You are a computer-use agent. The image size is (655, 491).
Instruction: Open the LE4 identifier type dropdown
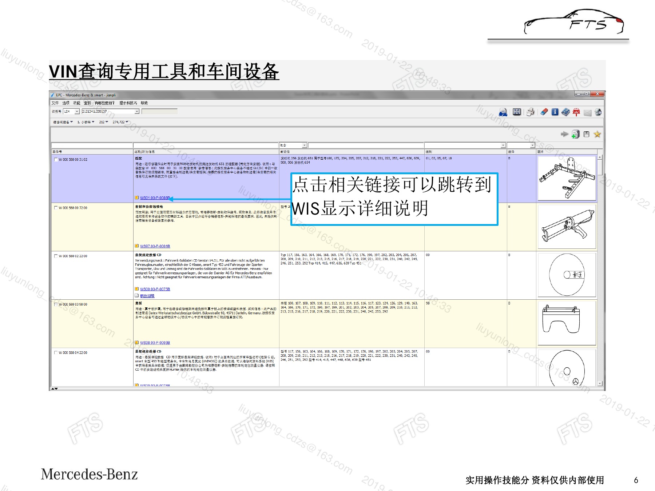[77, 112]
